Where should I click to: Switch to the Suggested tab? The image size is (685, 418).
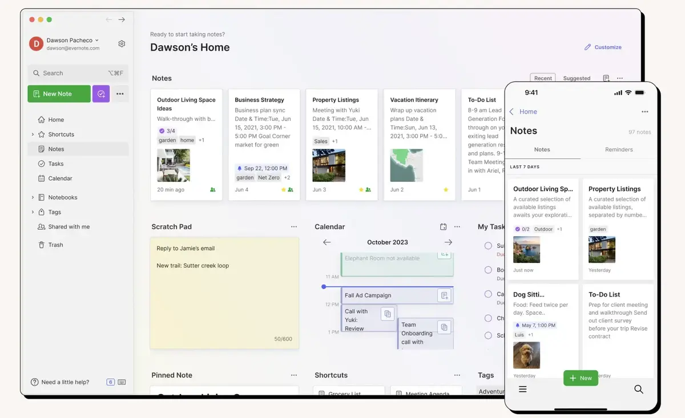click(577, 78)
